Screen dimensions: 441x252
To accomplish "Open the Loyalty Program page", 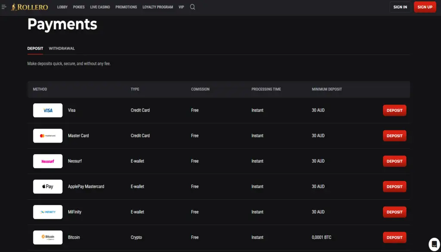I will (157, 7).
